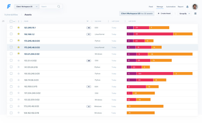Click orange severity bar of 192.168.1.2
202x126 pixels.
coord(183,34)
